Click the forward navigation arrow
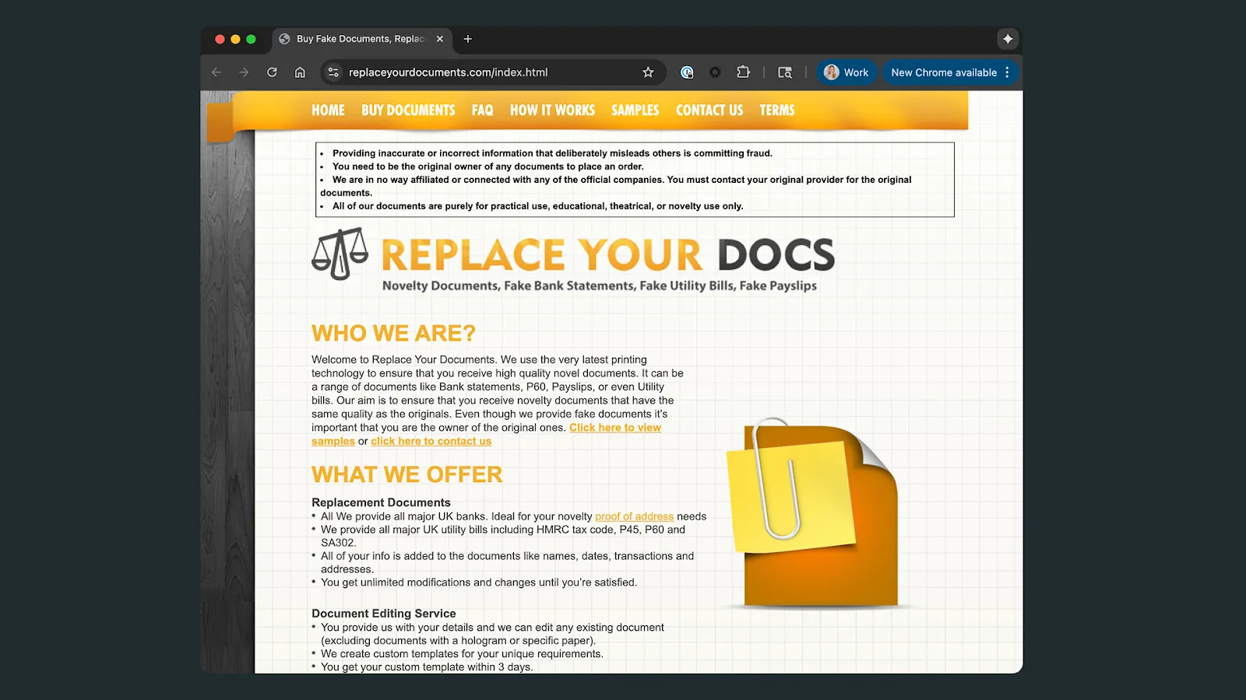Screen dimensions: 1246x700 point(245,72)
